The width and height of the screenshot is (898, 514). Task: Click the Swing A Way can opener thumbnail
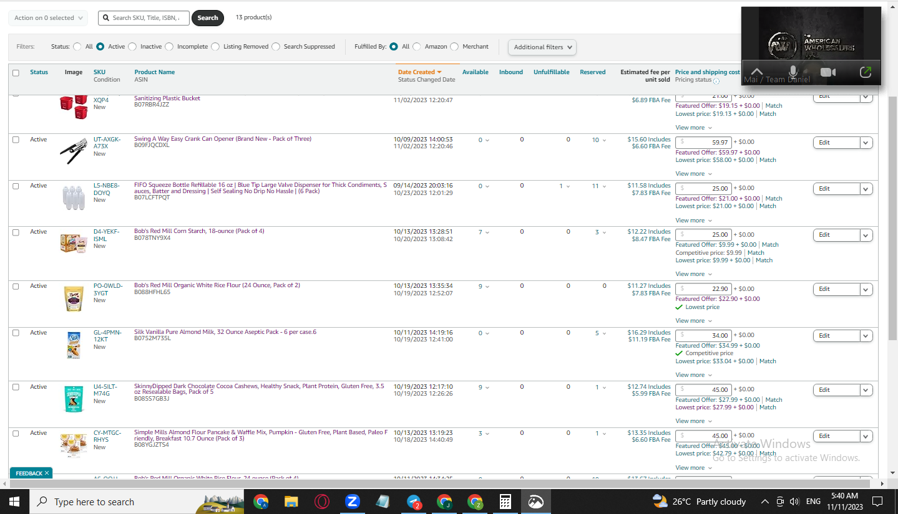point(74,151)
